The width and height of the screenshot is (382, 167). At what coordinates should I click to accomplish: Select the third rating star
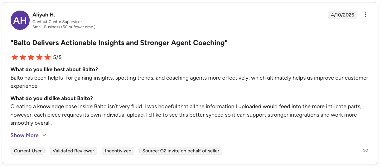[31, 57]
